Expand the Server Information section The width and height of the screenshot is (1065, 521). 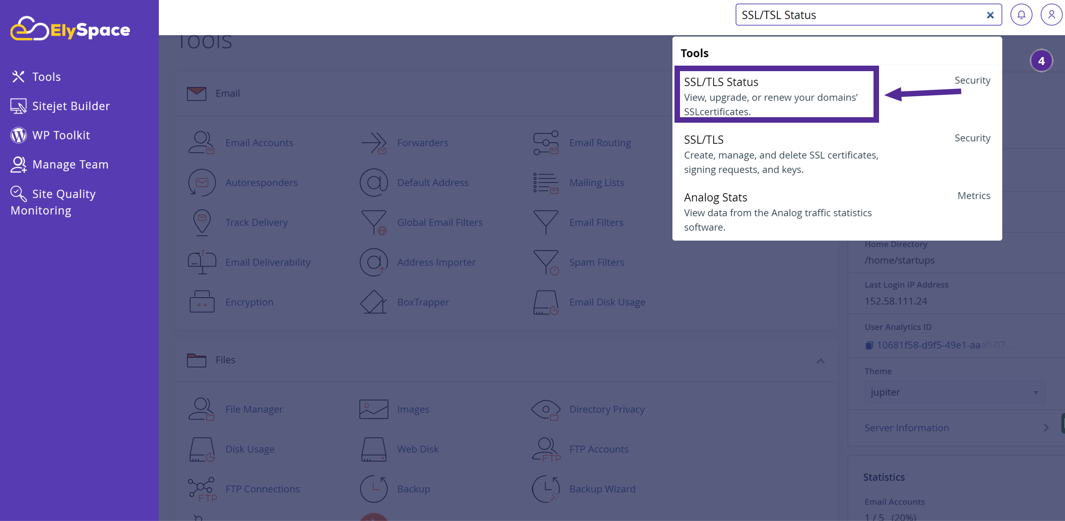[1049, 427]
